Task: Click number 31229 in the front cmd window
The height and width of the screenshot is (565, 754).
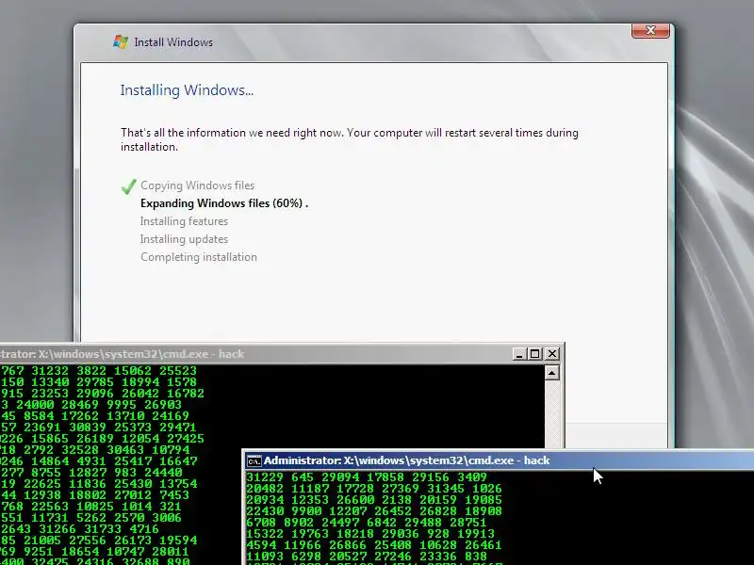Action: (x=265, y=477)
